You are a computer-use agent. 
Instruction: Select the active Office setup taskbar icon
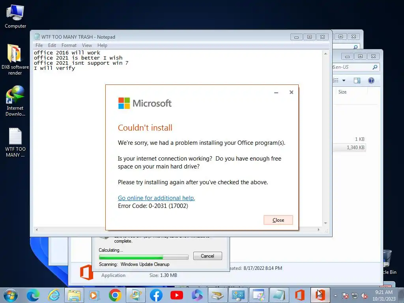(320, 295)
